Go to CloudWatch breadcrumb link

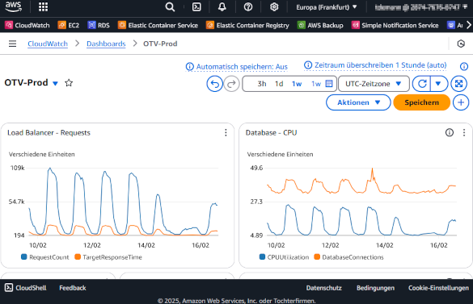pos(48,44)
